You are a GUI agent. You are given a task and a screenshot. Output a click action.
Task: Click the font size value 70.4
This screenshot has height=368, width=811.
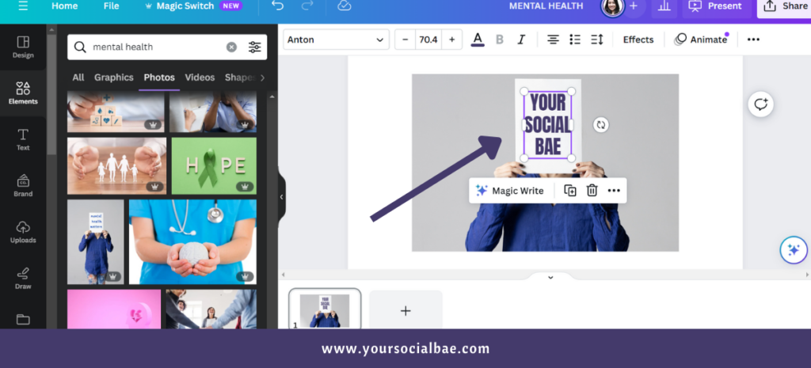[428, 40]
